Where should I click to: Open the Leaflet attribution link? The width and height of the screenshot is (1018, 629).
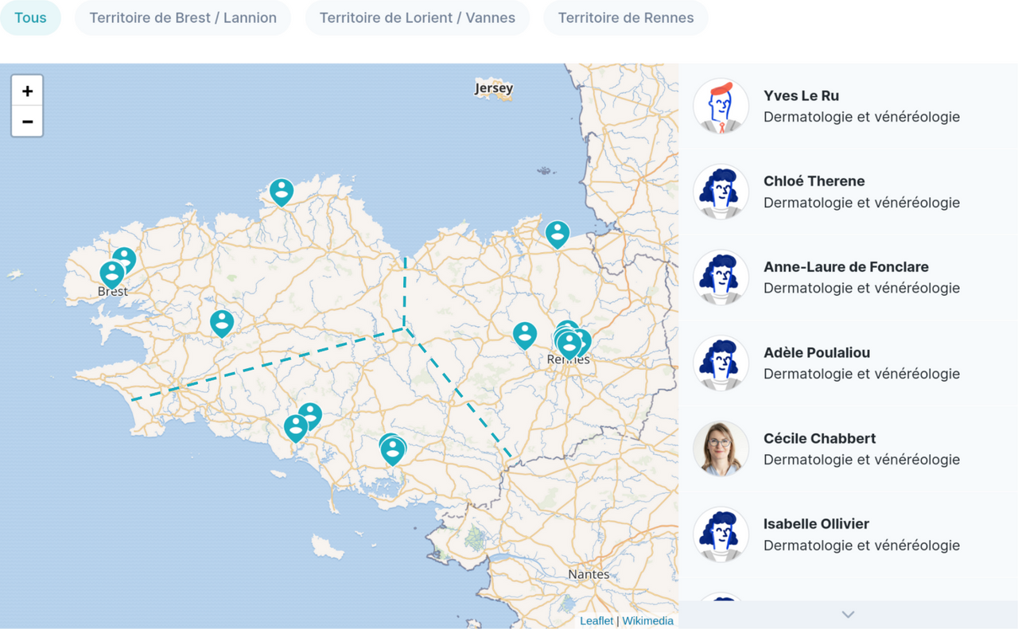click(596, 621)
